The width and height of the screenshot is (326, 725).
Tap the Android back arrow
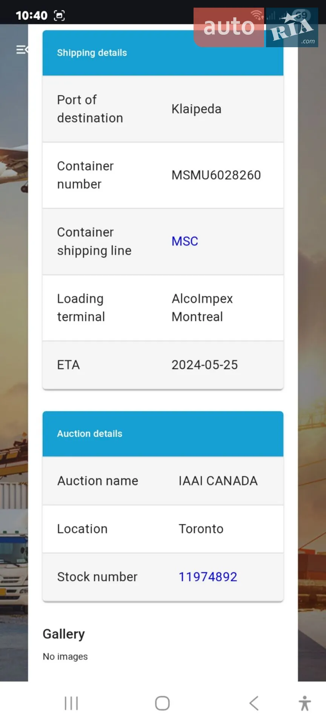pyautogui.click(x=254, y=703)
